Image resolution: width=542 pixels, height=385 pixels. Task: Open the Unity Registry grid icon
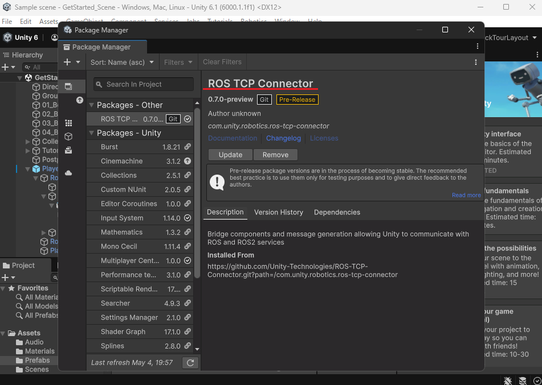(x=68, y=123)
